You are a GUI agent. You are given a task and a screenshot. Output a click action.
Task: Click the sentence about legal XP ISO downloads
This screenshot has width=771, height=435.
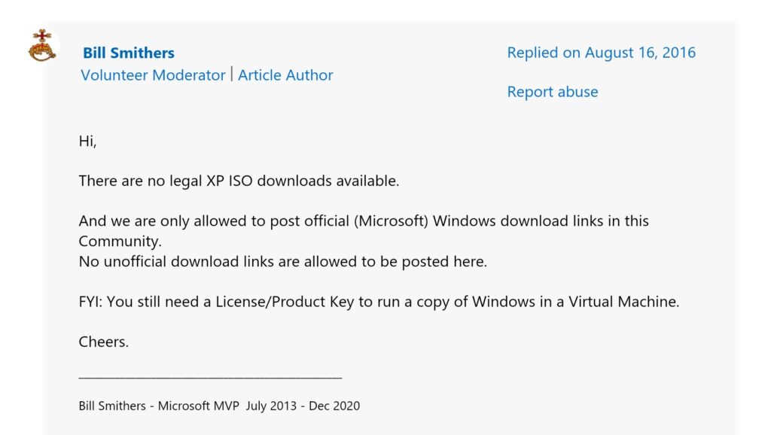(x=239, y=181)
